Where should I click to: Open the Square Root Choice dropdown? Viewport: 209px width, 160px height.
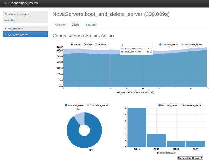pyautogui.click(x=190, y=158)
